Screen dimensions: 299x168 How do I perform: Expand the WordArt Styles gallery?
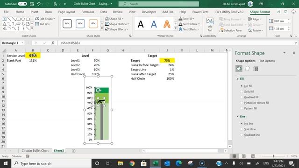click(x=176, y=28)
